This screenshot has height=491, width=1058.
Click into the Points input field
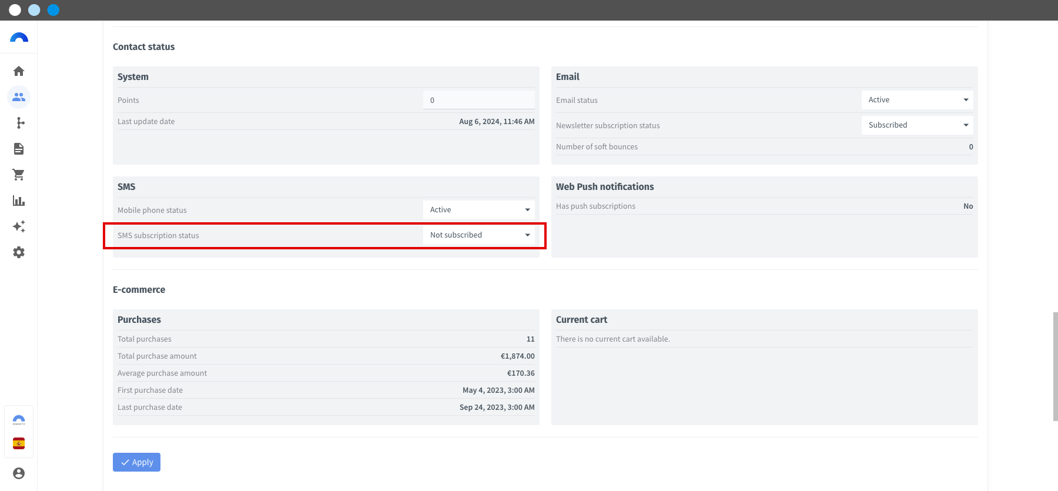pos(478,100)
